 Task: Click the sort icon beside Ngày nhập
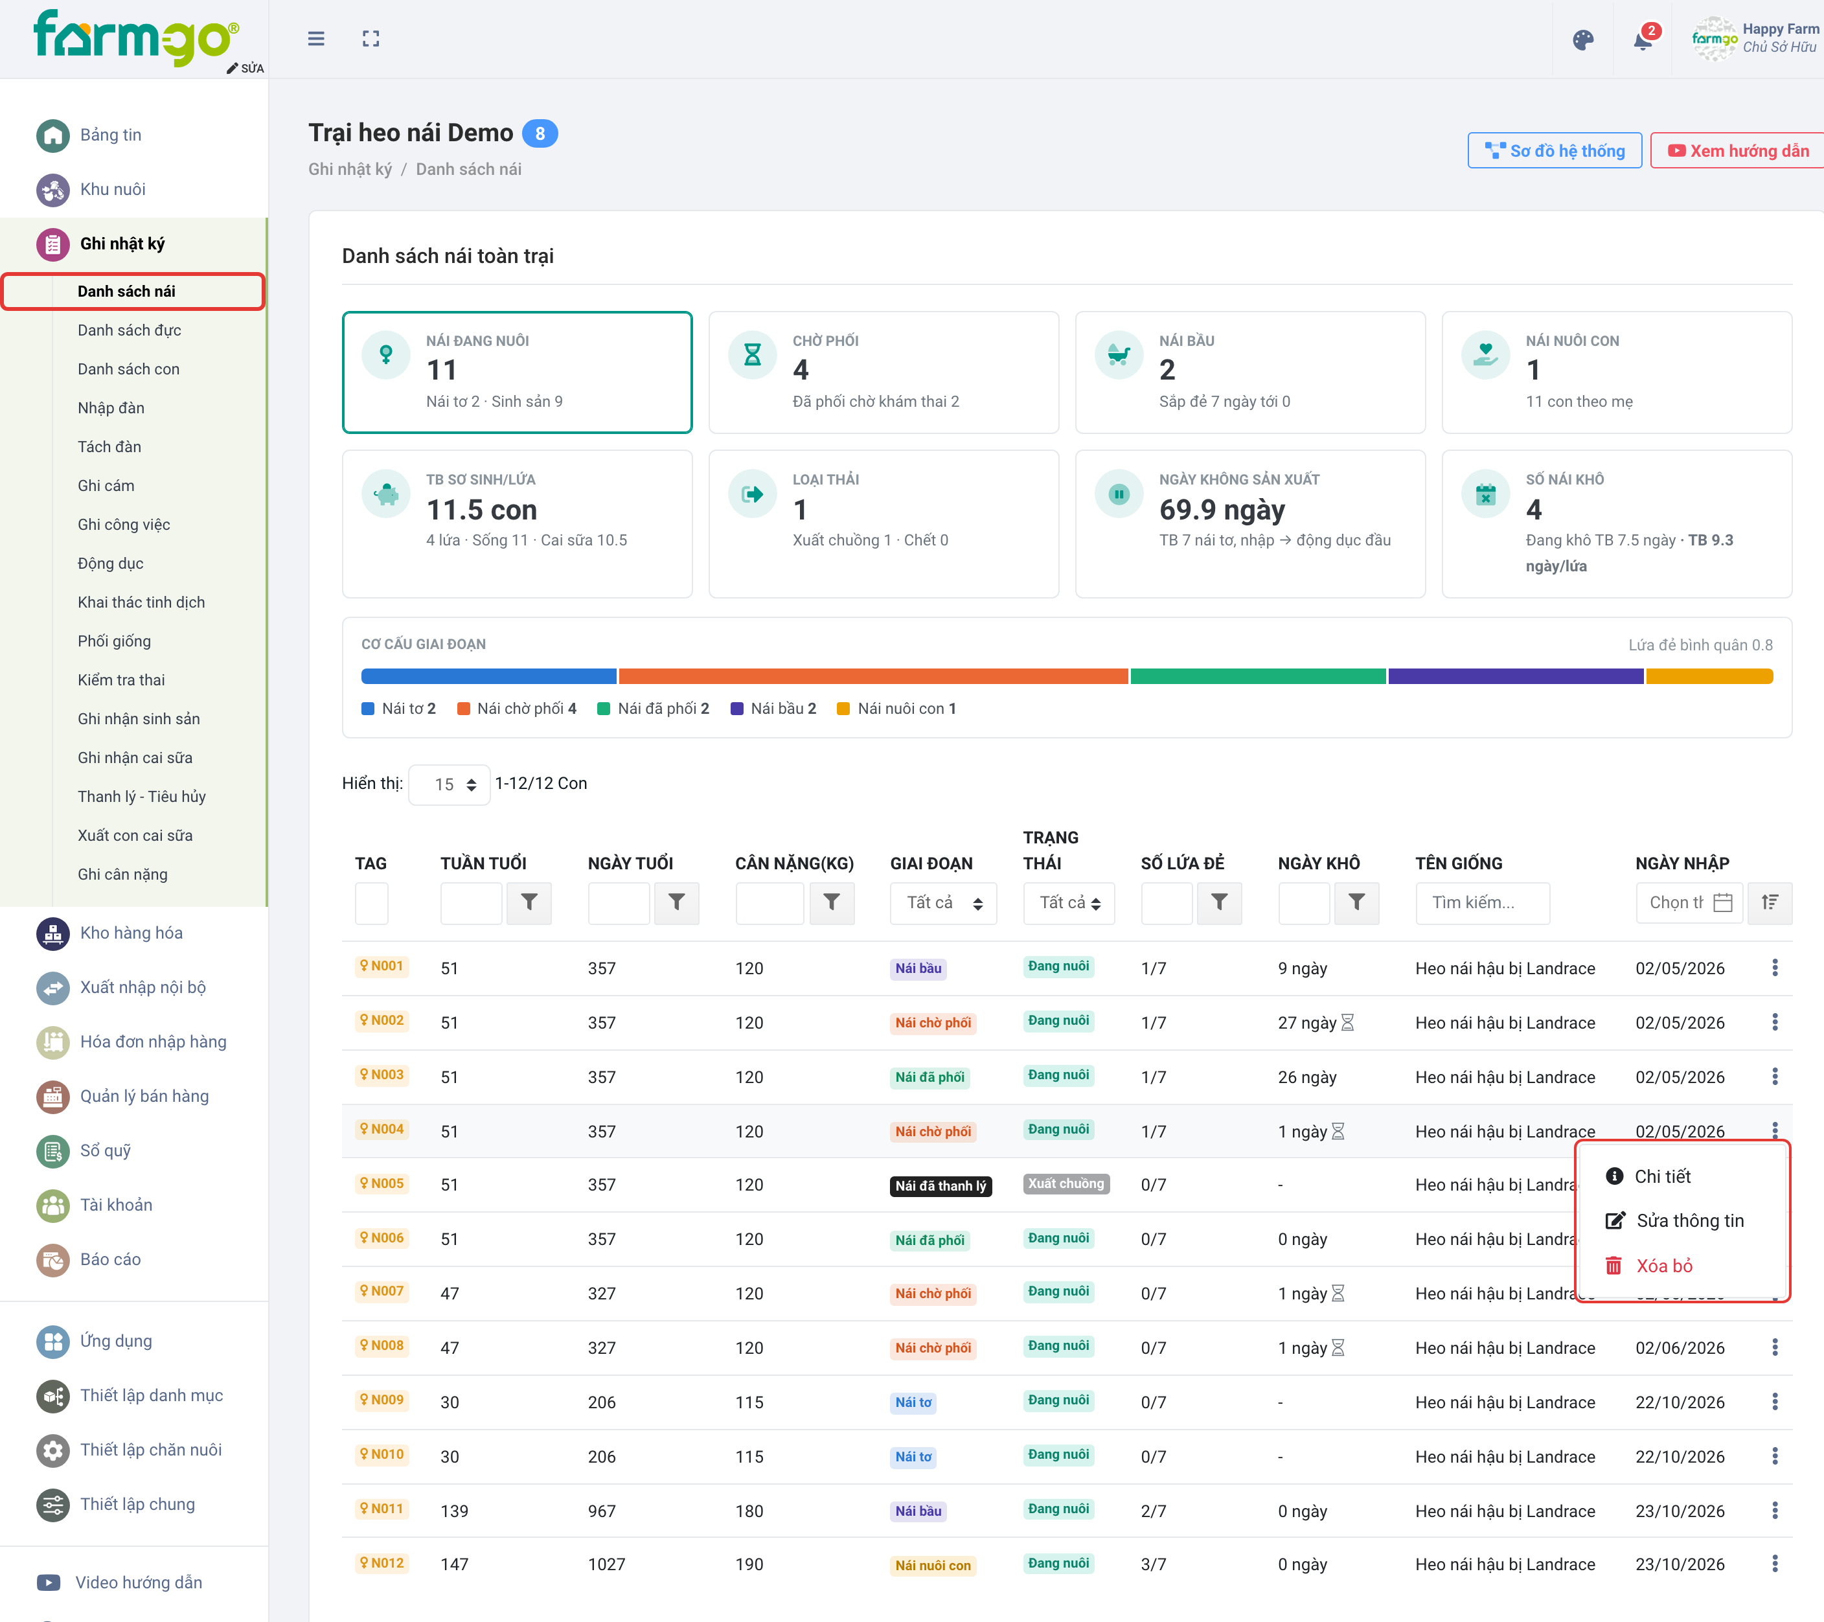coord(1770,903)
